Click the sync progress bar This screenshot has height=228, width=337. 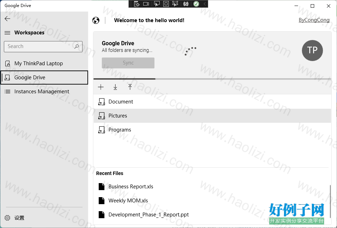click(212, 79)
